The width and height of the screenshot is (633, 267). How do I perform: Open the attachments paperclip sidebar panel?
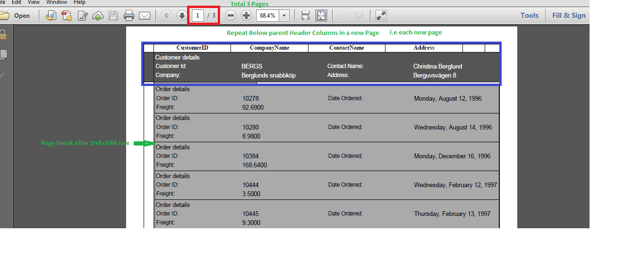tap(3, 75)
